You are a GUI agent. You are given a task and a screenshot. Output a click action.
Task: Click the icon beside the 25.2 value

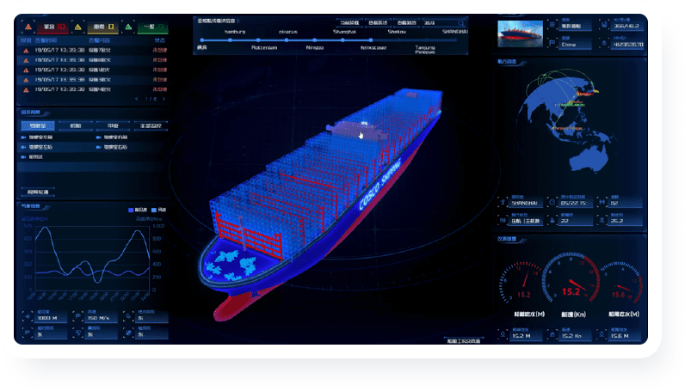click(602, 220)
